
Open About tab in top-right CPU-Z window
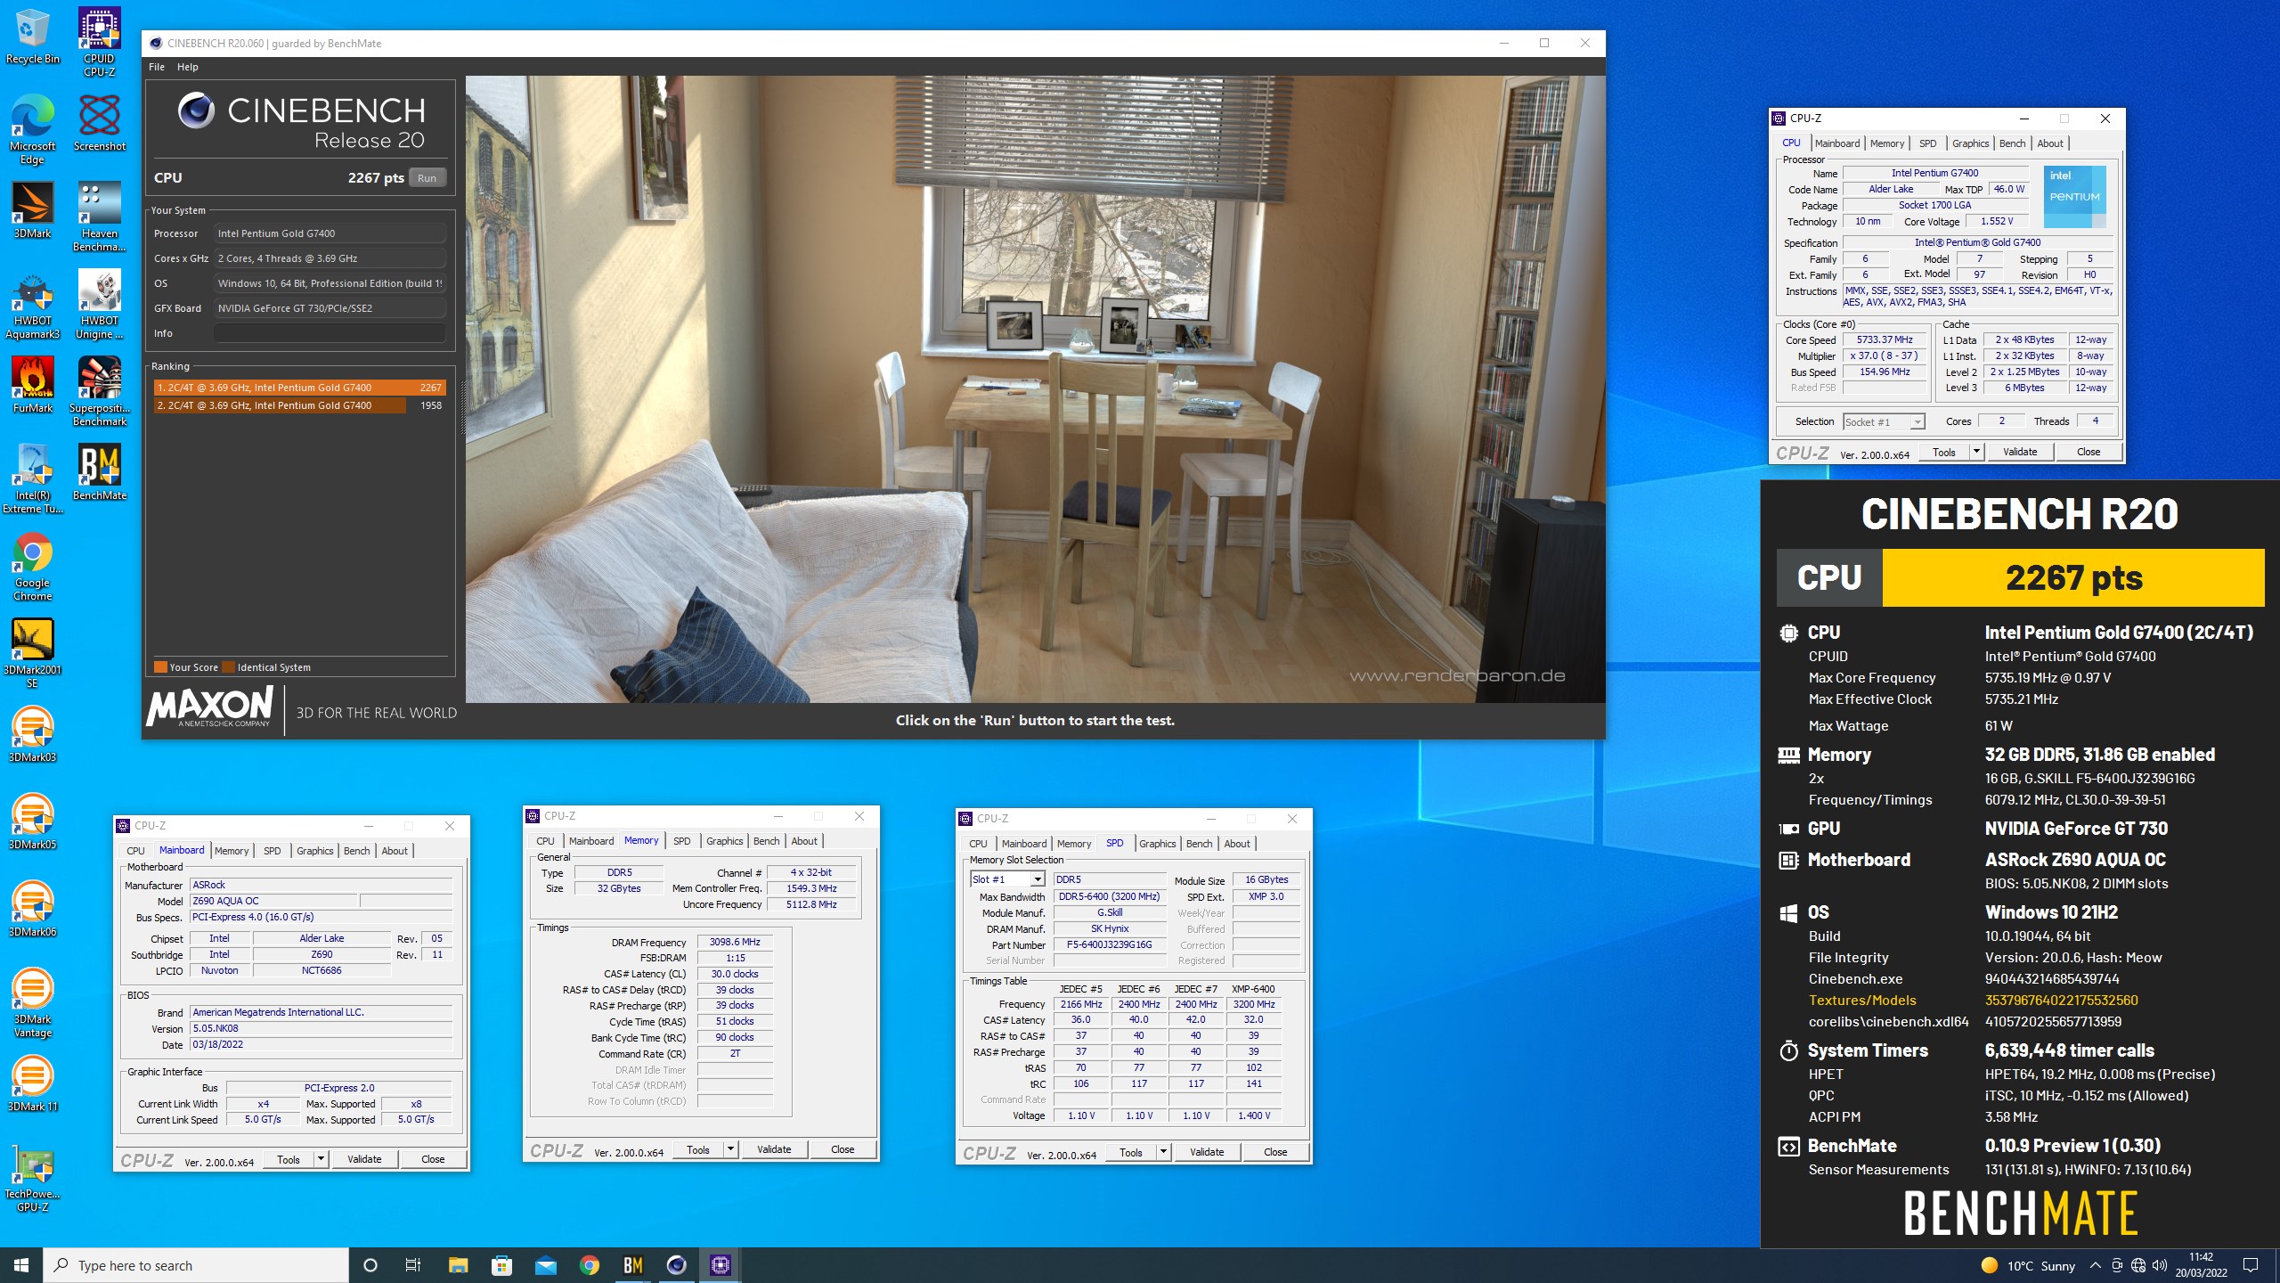click(x=2049, y=143)
